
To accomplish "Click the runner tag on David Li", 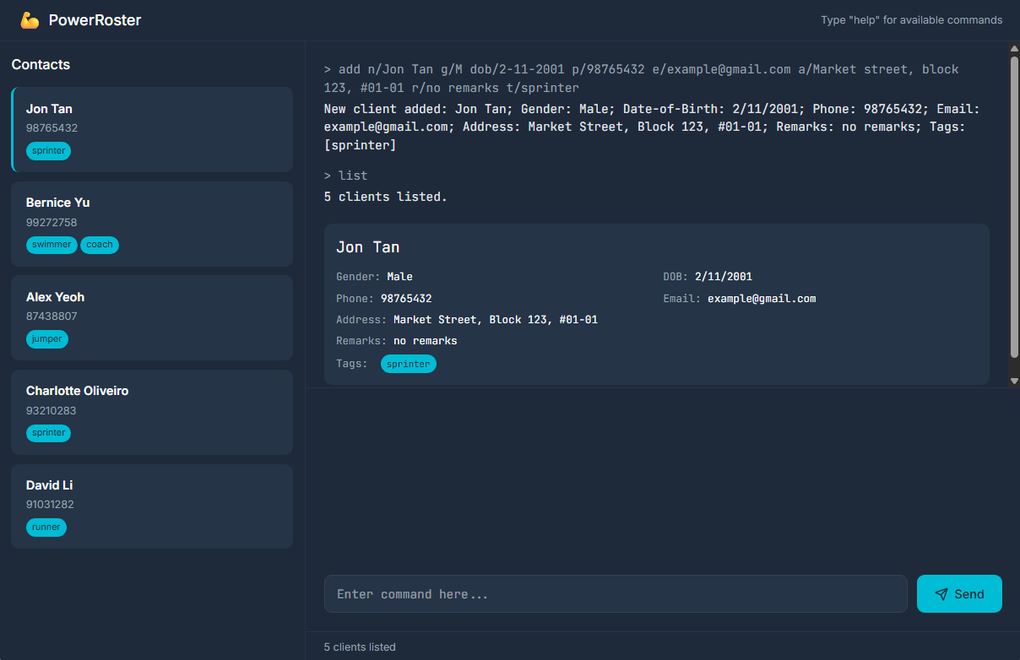I will 46,527.
